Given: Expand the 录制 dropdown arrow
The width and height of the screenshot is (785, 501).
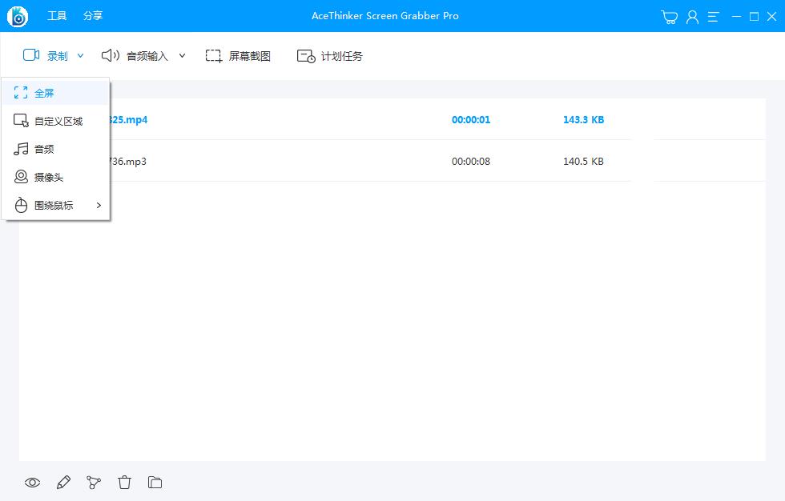Looking at the screenshot, I should (x=80, y=56).
